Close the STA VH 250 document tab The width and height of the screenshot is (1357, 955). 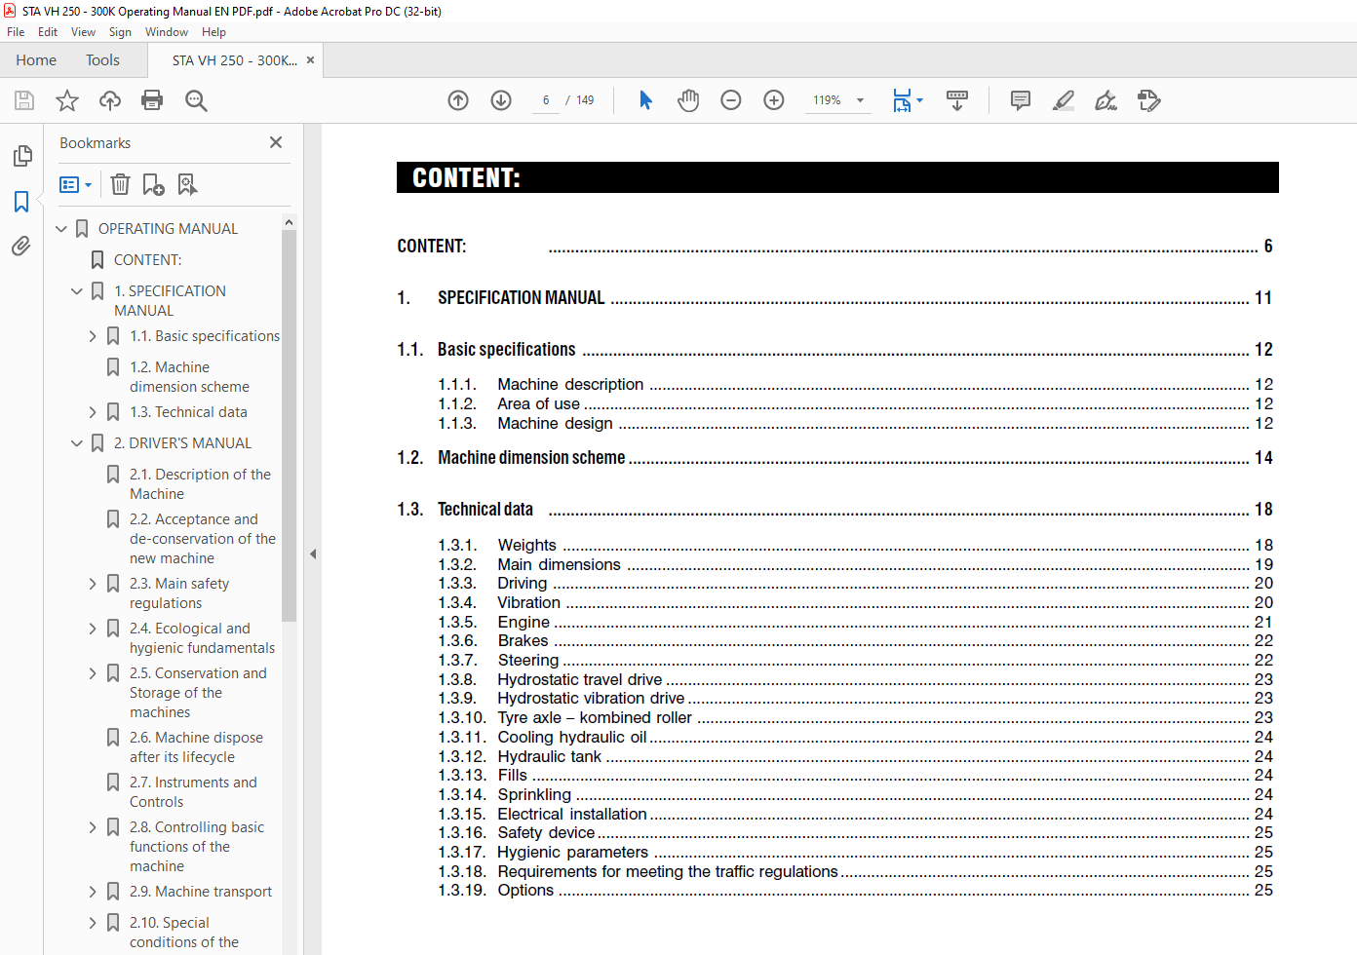[310, 60]
